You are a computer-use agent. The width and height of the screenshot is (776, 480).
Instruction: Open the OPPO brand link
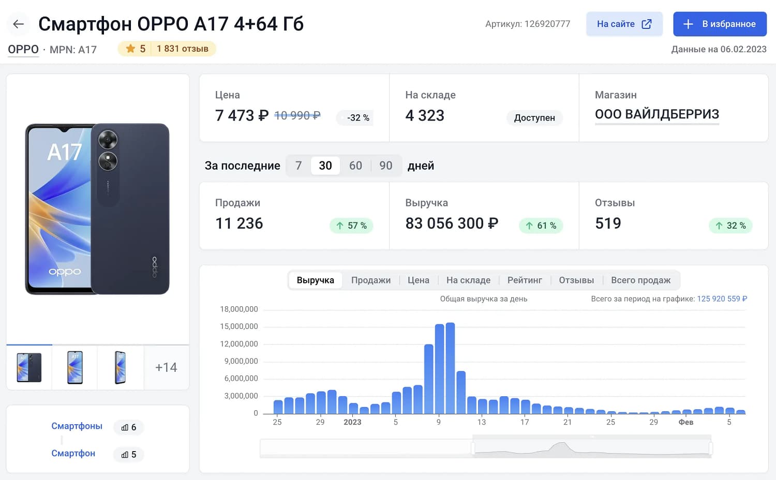pyautogui.click(x=23, y=50)
